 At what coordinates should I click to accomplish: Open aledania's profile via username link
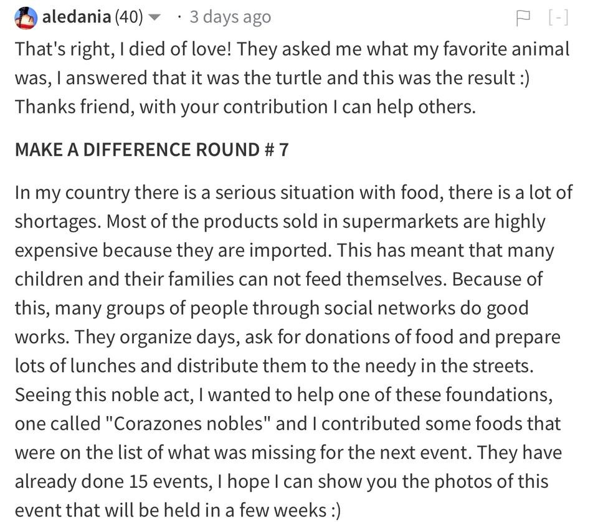click(x=77, y=17)
